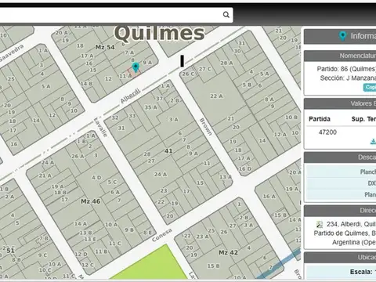Select parcel 4 D in Mz 46
This screenshot has height=282, width=376.
click(96, 178)
